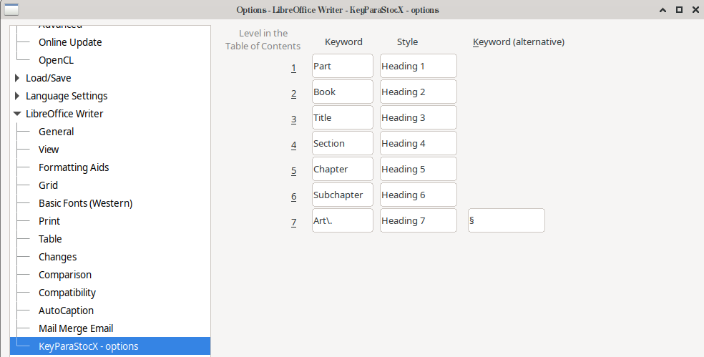Click the Keyword field containing Chapter
704x357 pixels.
tap(342, 169)
